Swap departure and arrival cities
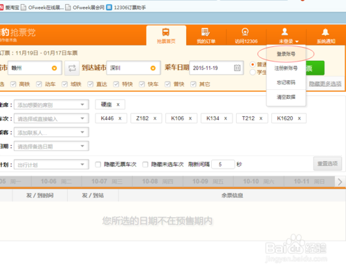346x271 pixels. tap(72, 68)
